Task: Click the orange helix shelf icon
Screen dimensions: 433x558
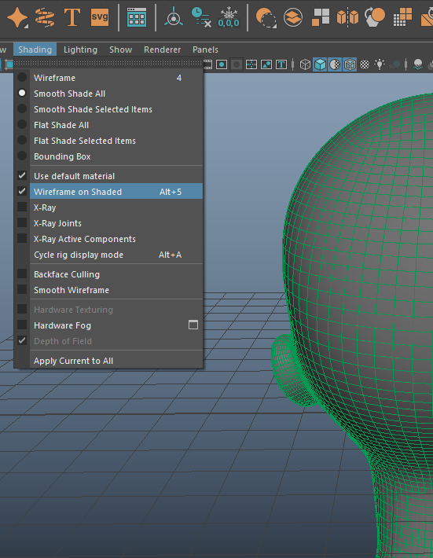Action: pos(45,17)
